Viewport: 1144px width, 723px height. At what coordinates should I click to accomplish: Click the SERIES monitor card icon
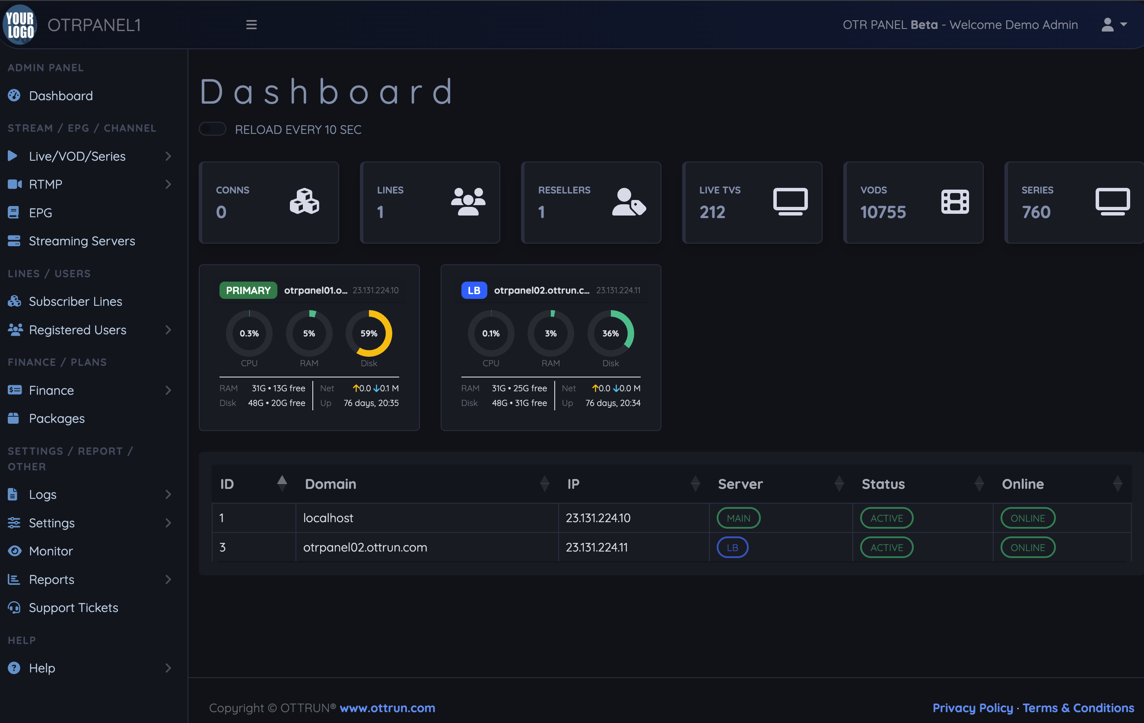(x=1112, y=201)
